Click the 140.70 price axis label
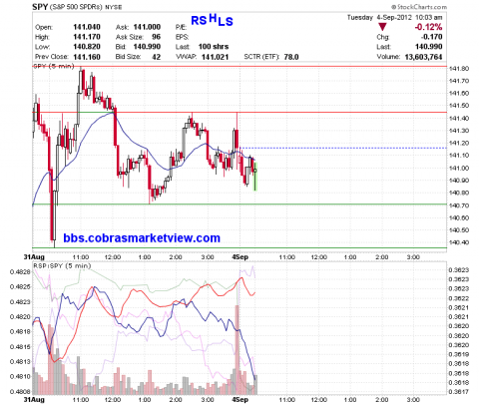The width and height of the screenshot is (479, 405). [459, 205]
